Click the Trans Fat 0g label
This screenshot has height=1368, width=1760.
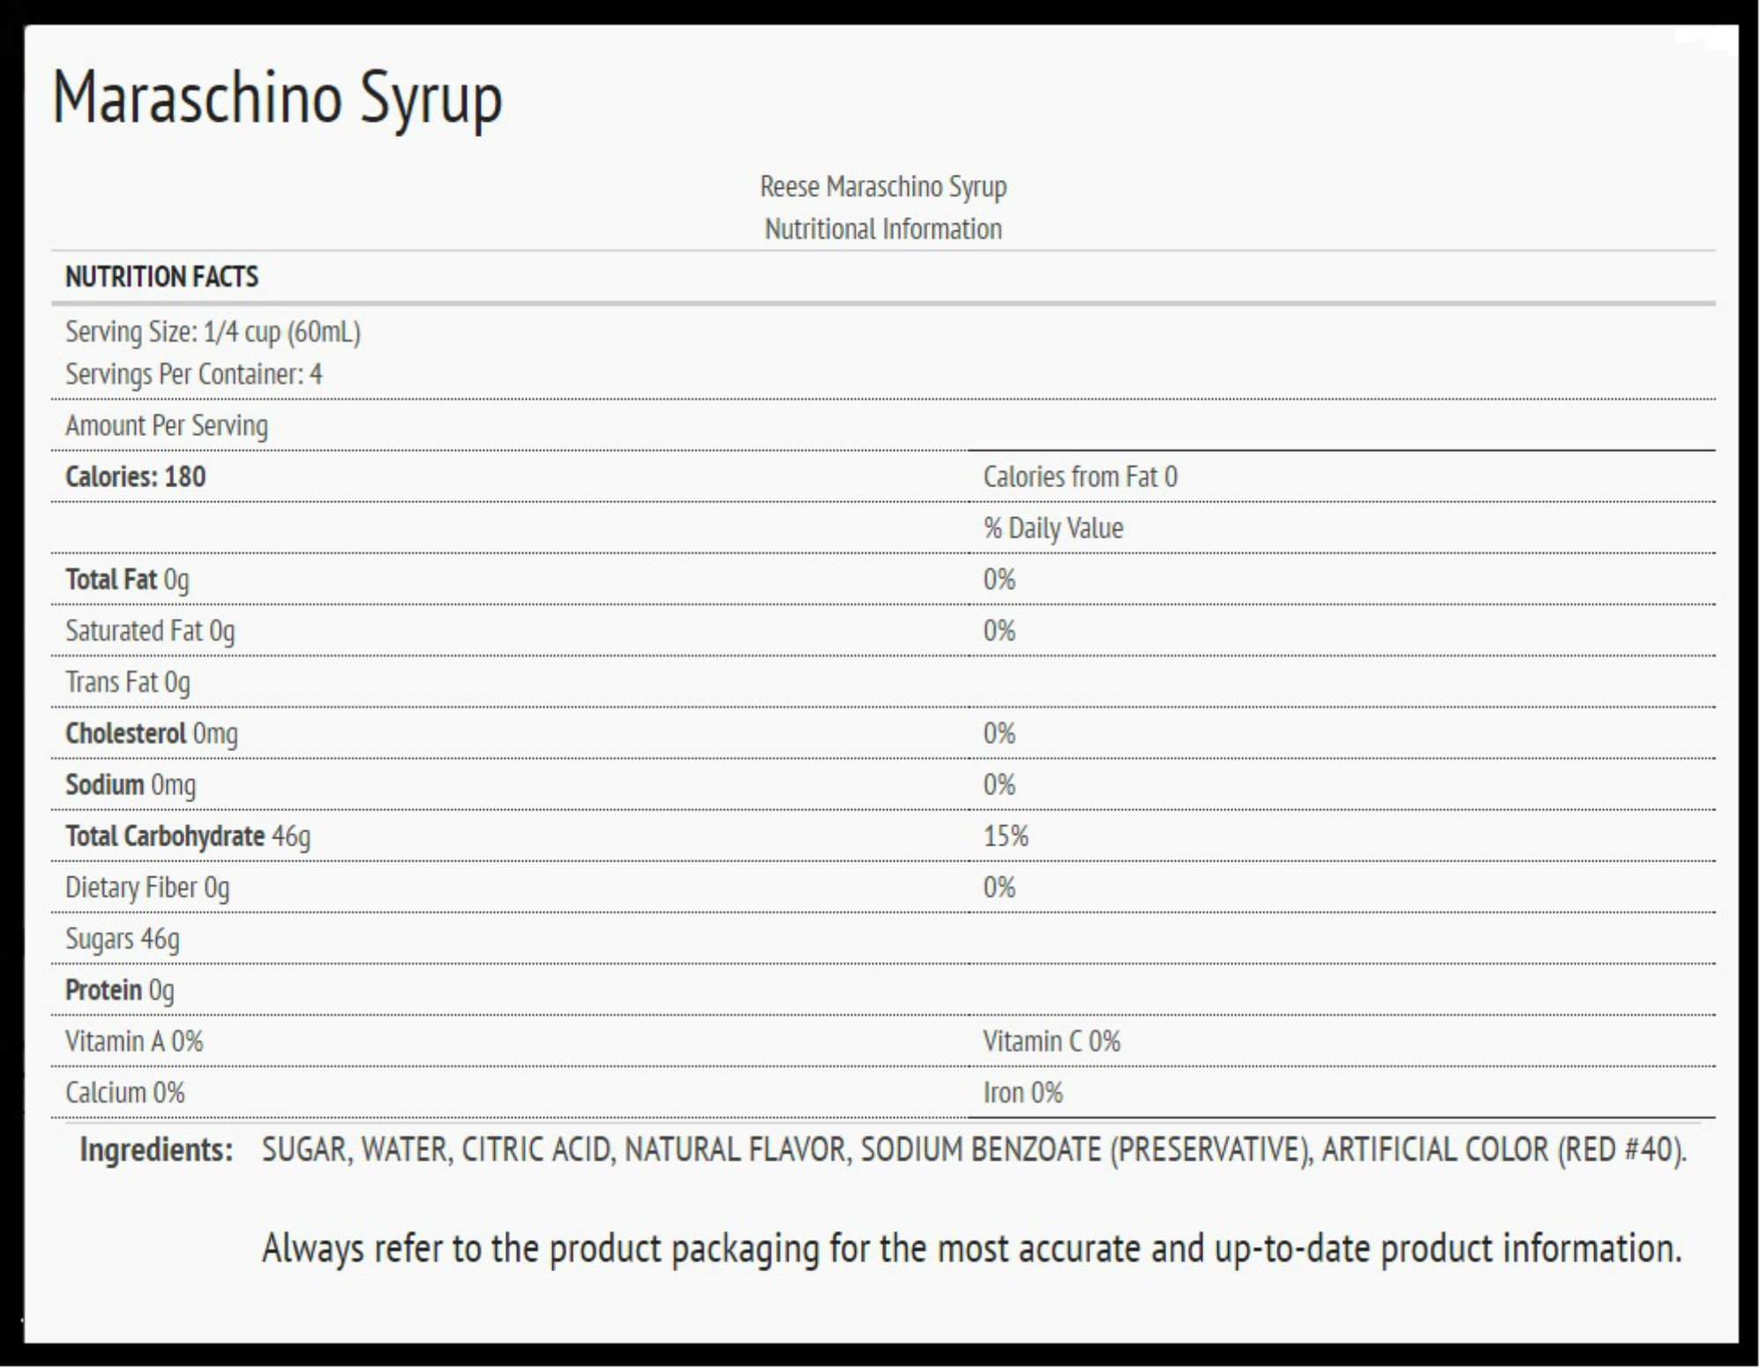(x=127, y=682)
